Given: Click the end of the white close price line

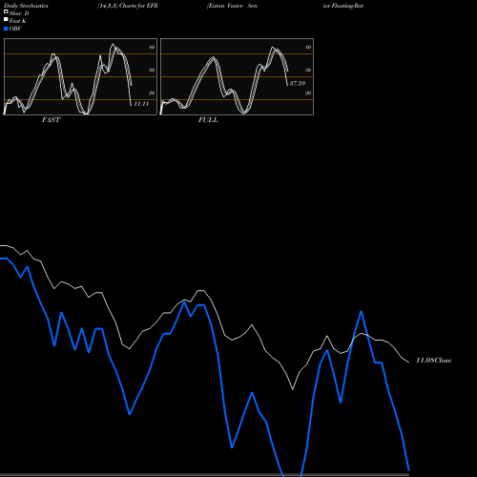Looking at the screenshot, I should pos(408,363).
